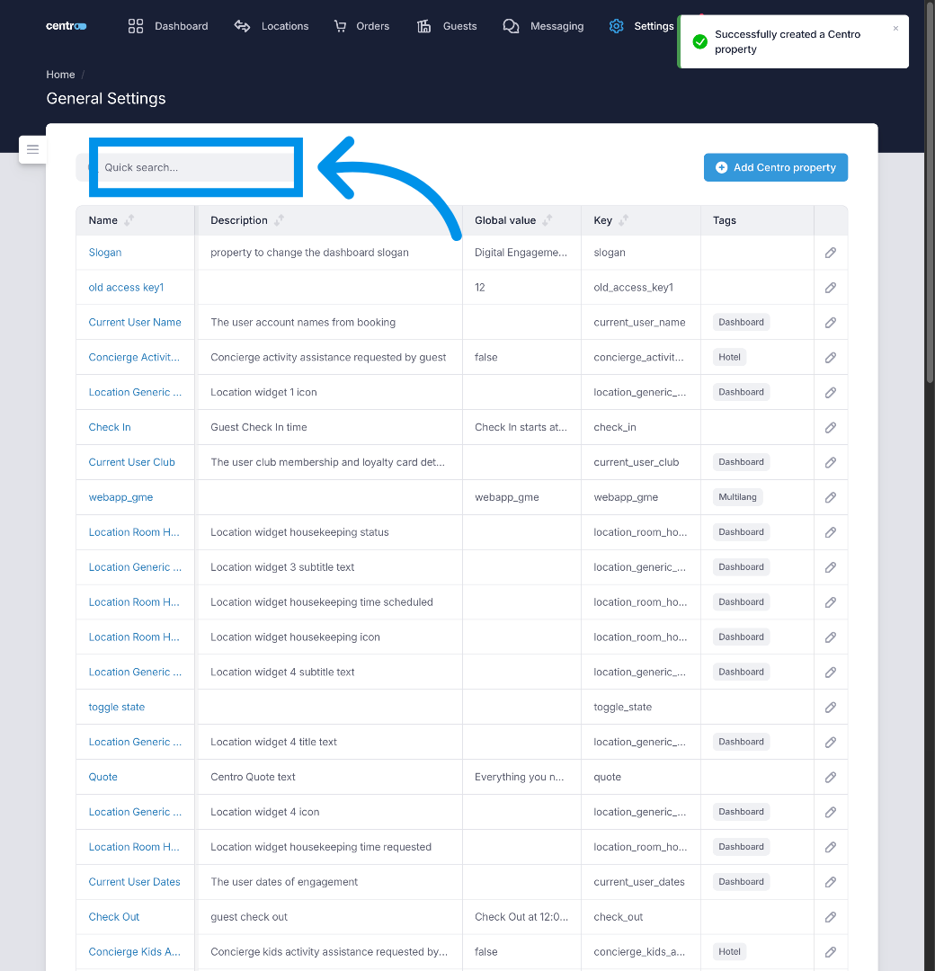
Task: Select Settings in the top navigation
Action: 654,26
